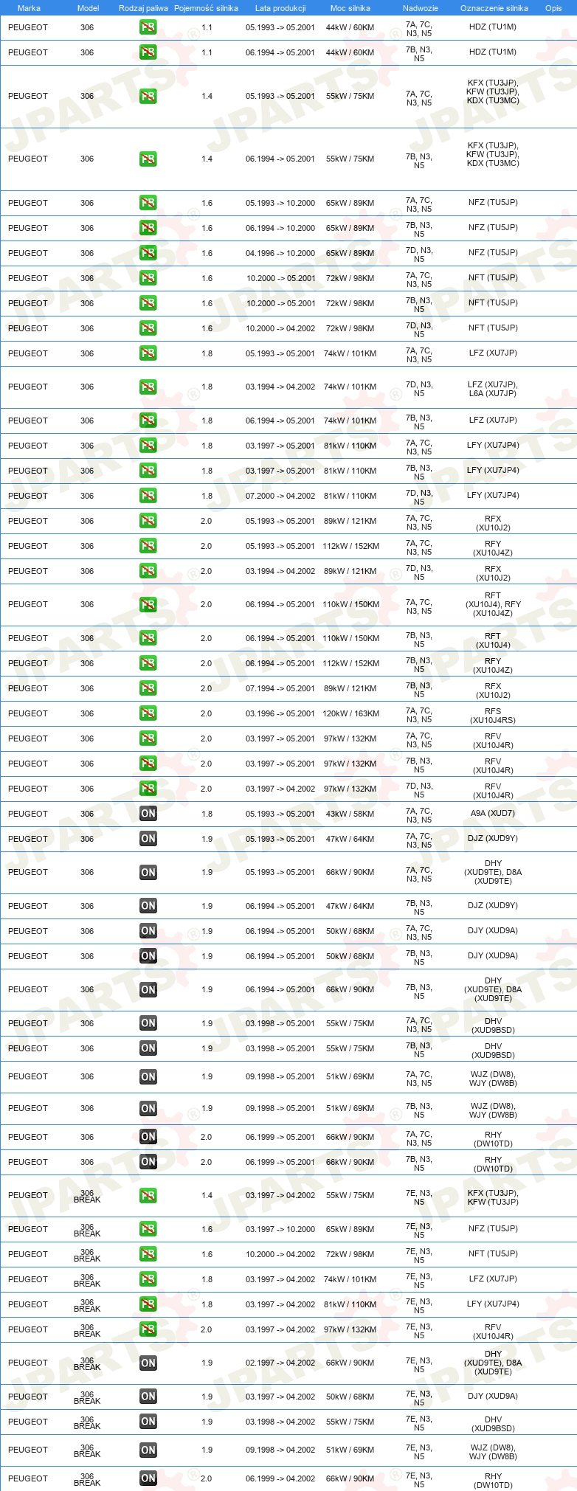This screenshot has height=1491, width=577.
Task: Select the petrol icon for the 306 BREAK 1.4 row
Action: point(148,1195)
